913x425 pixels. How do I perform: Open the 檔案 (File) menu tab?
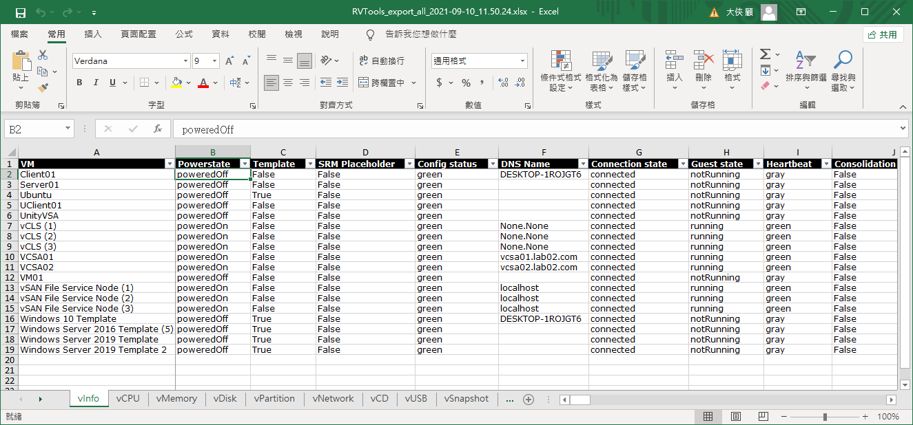[x=19, y=34]
